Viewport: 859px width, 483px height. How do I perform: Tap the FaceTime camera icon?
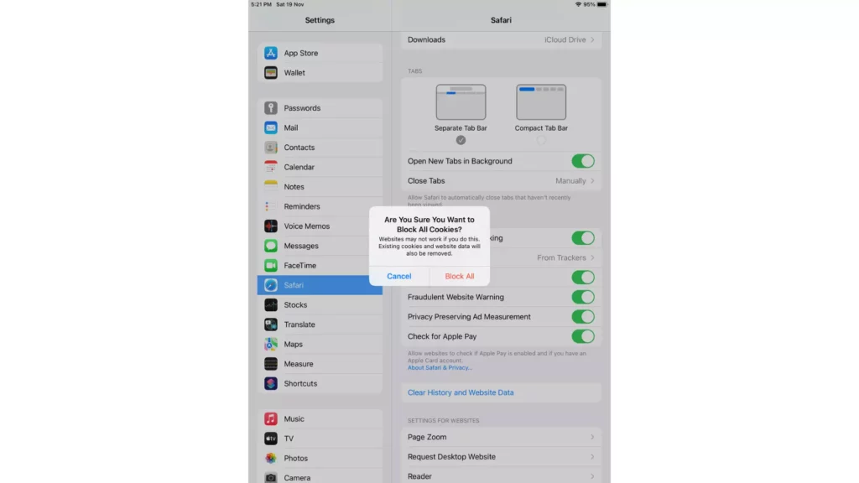pos(271,266)
